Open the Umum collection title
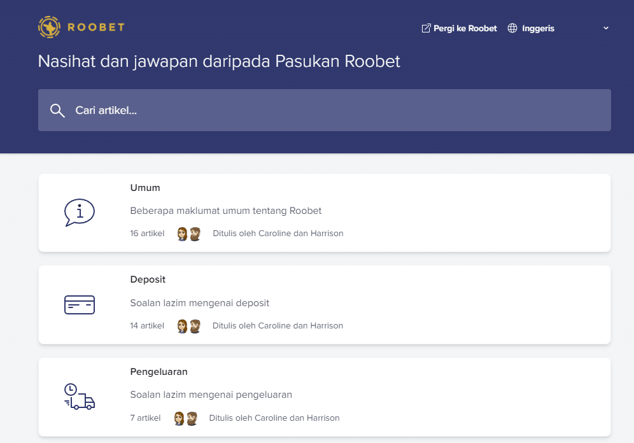Viewport: 634px width, 443px height. (x=145, y=188)
